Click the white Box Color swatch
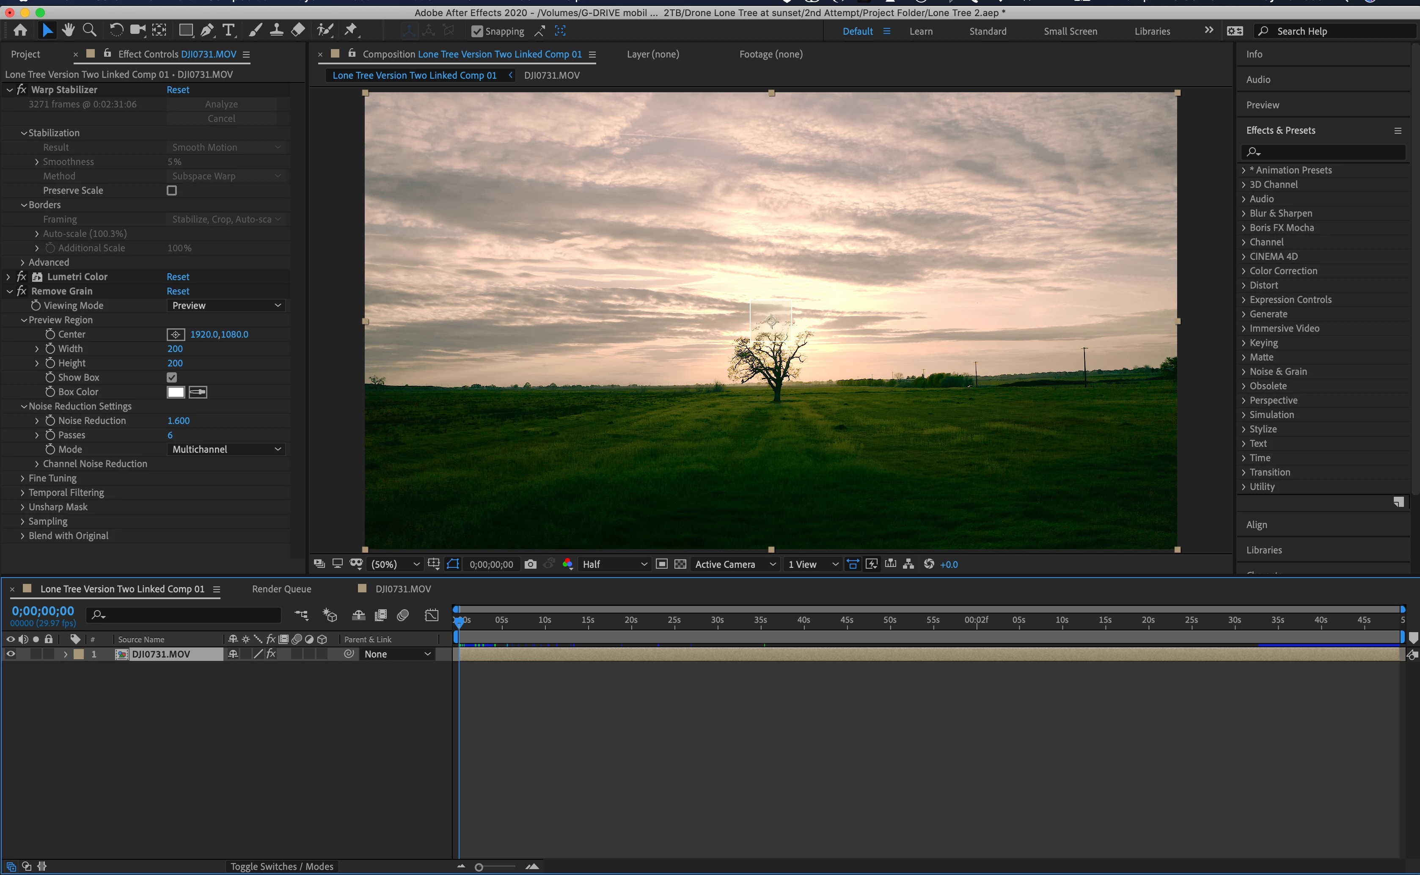 point(175,392)
